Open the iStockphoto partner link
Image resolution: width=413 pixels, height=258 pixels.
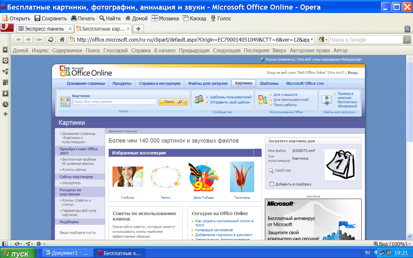tap(71, 183)
